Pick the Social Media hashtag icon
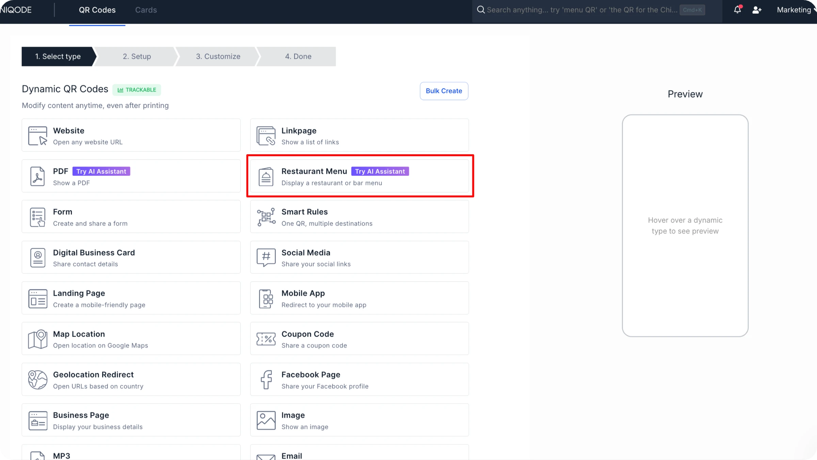This screenshot has width=817, height=460. 266,258
